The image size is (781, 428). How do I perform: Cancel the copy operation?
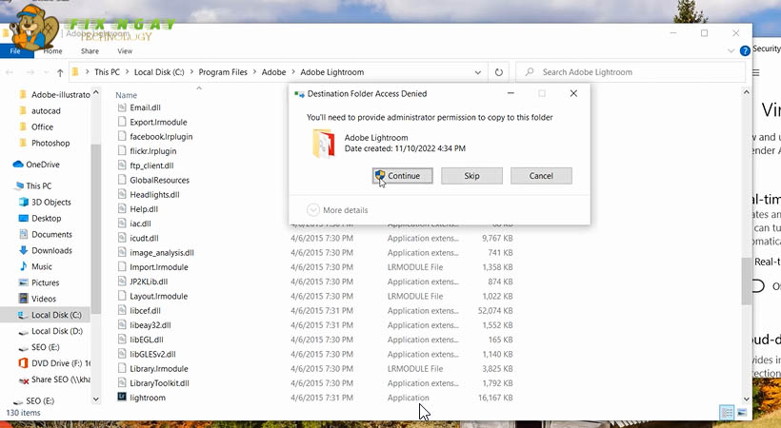pos(541,176)
